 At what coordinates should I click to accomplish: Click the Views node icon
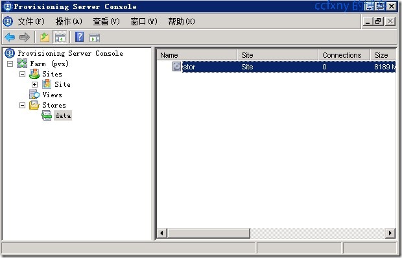pos(34,95)
